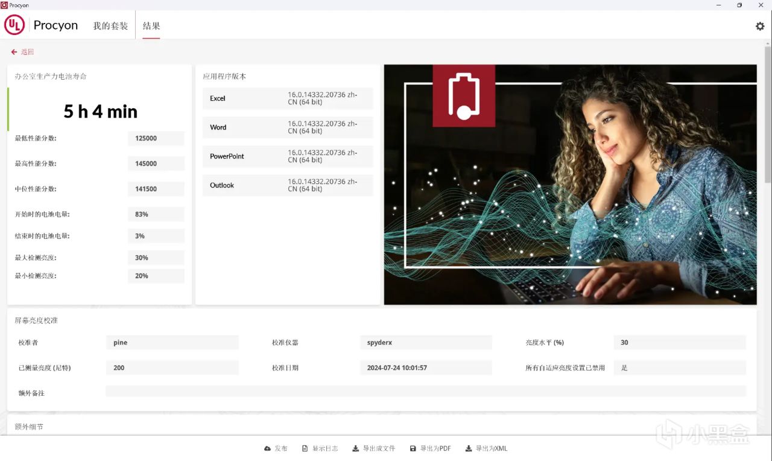
Task: Click the page's vertical scrollbar
Action: [768, 115]
